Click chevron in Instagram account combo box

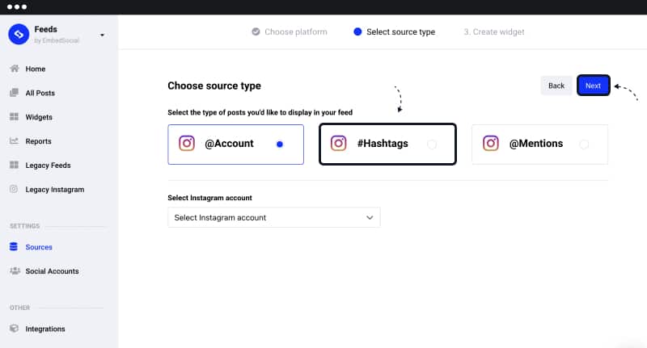click(x=370, y=217)
